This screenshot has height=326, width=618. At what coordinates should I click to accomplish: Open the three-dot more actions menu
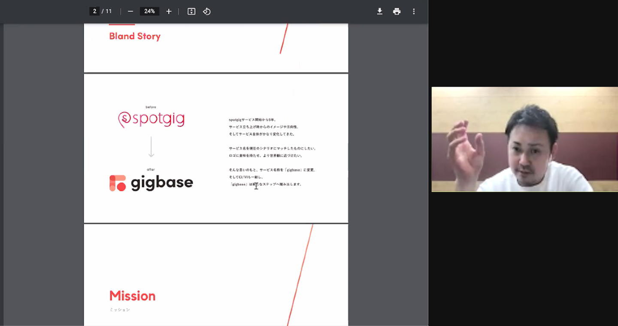coord(414,12)
